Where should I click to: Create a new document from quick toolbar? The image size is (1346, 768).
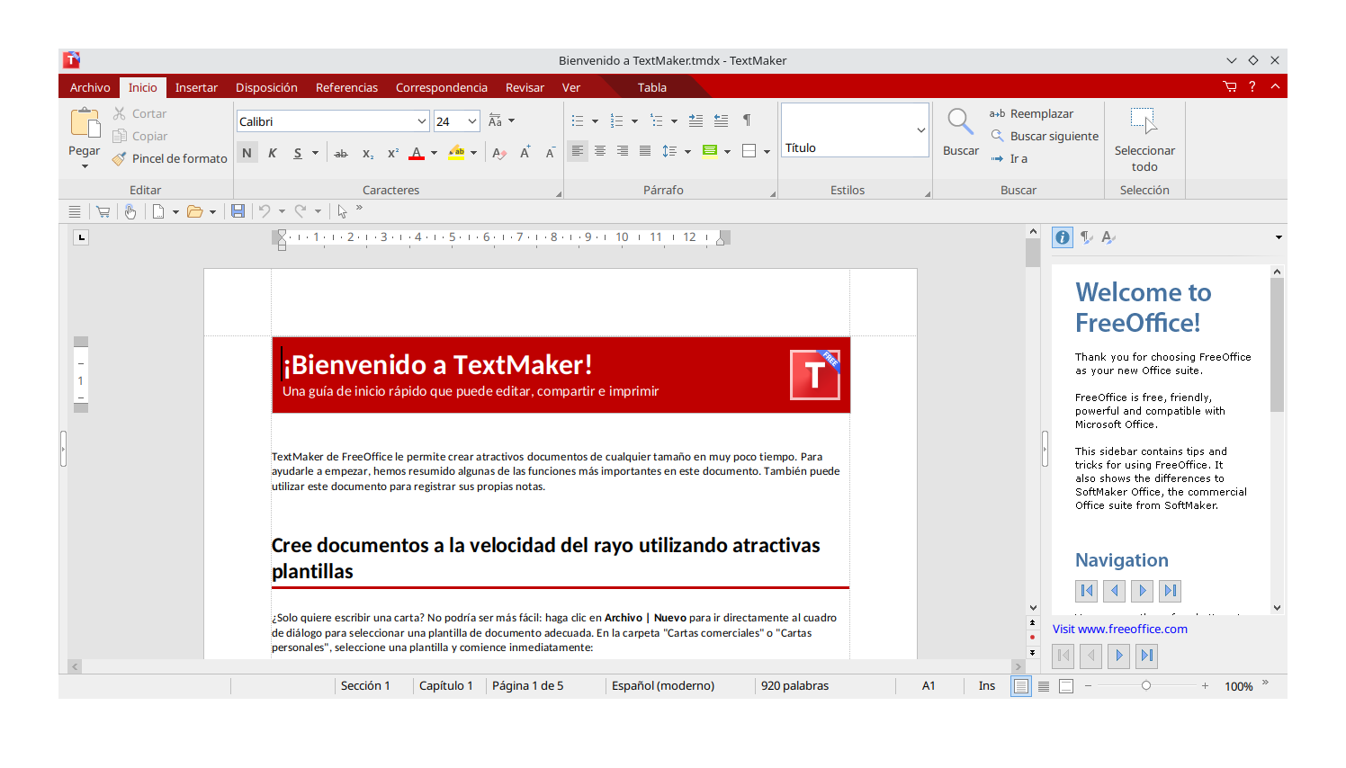click(x=158, y=211)
